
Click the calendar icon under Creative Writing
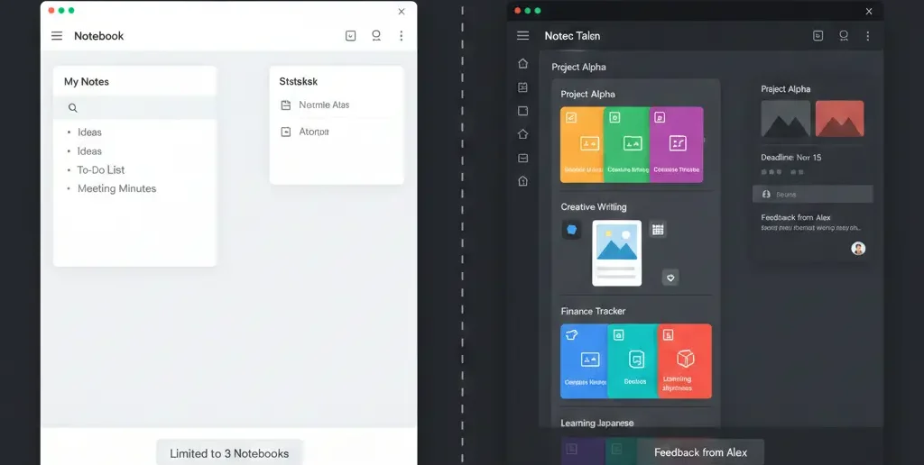658,230
